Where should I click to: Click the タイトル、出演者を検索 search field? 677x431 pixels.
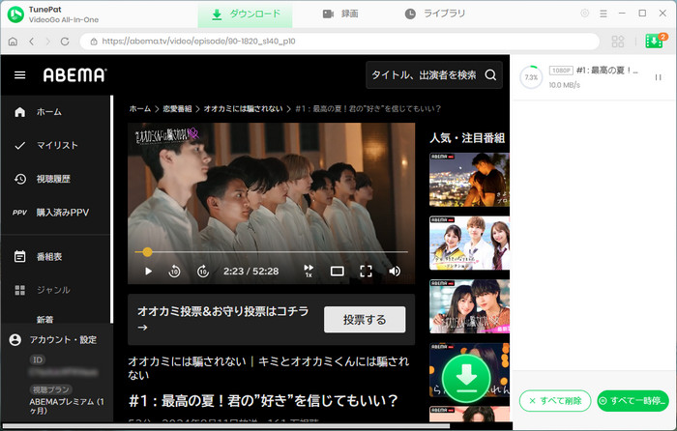pyautogui.click(x=424, y=75)
